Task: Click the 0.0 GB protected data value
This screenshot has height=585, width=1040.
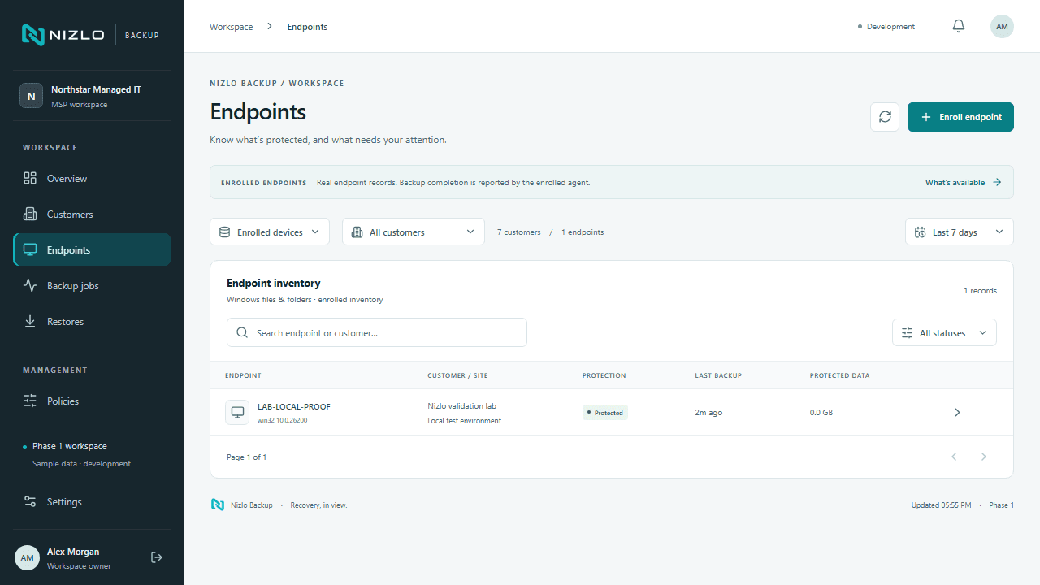Action: [821, 413]
